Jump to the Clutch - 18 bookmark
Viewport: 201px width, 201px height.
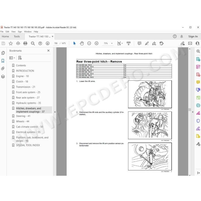tap(22, 82)
